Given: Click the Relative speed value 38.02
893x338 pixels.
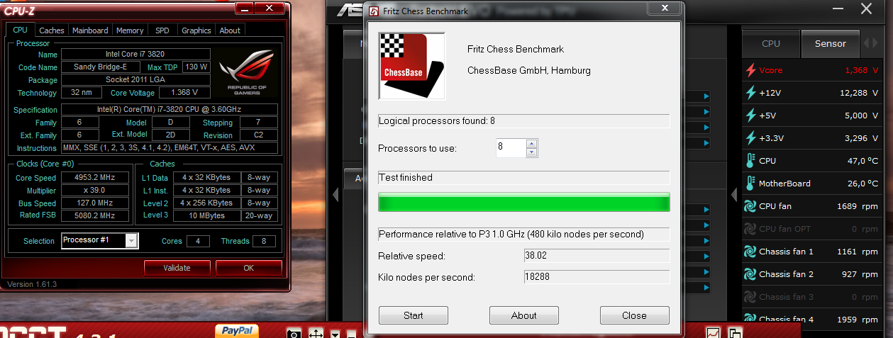Looking at the screenshot, I should click(597, 256).
